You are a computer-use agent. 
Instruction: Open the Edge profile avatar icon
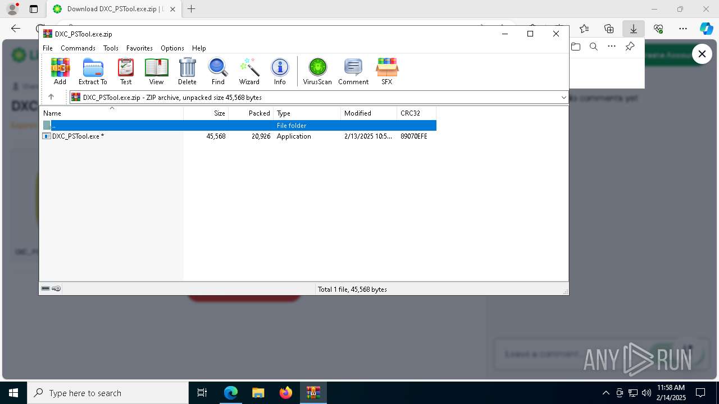coord(12,9)
